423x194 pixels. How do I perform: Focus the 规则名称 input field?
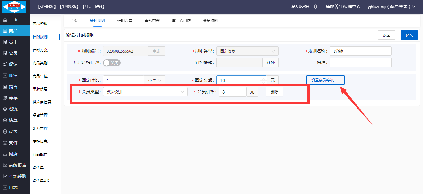(361, 51)
